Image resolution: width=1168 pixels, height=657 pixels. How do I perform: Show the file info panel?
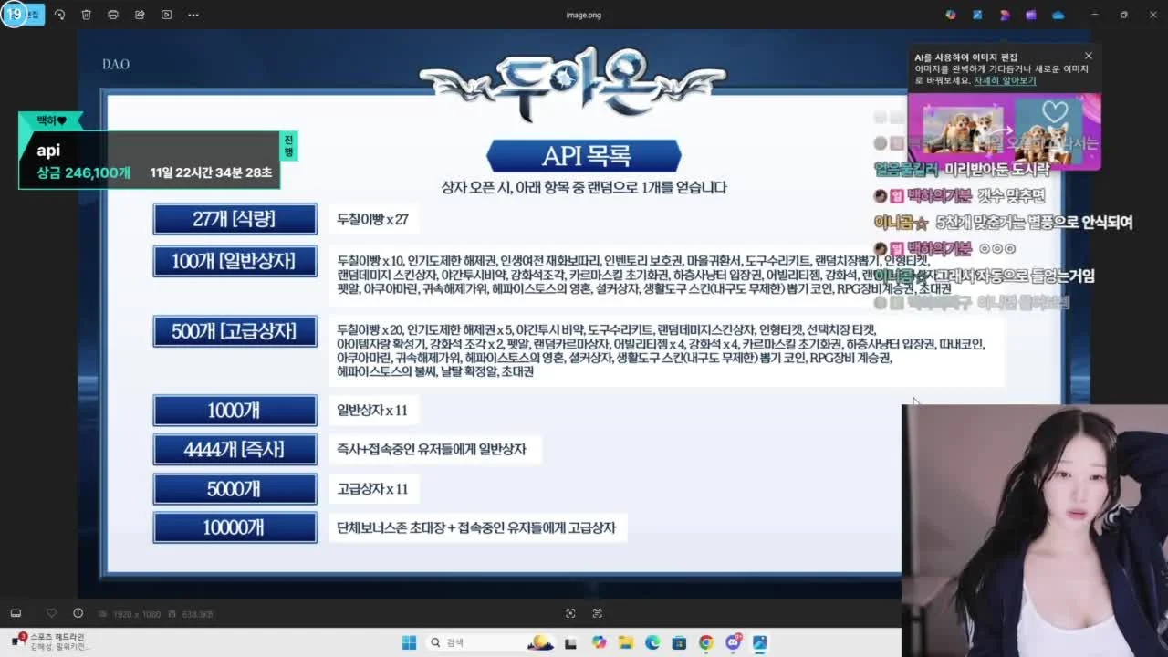[78, 613]
